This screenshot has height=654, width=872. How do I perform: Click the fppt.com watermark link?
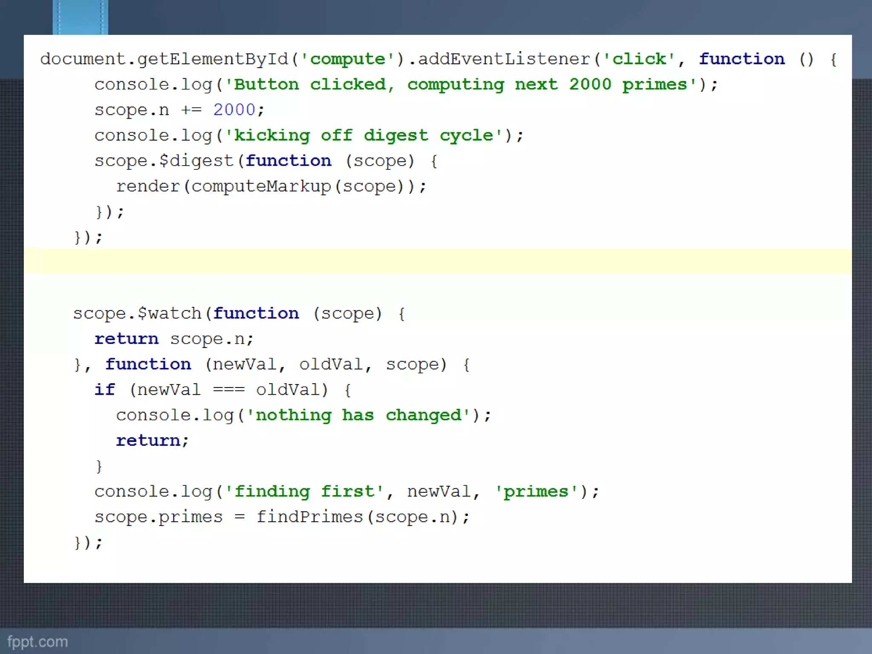(x=37, y=642)
